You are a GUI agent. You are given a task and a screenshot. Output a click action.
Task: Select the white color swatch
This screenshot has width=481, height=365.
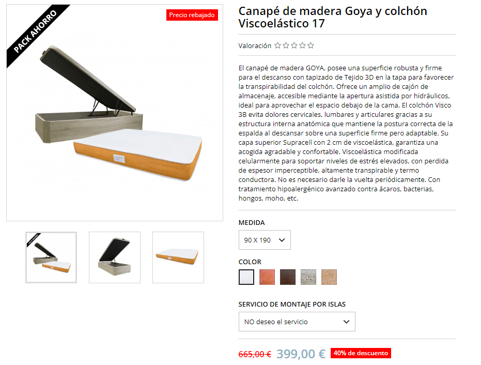click(x=246, y=277)
